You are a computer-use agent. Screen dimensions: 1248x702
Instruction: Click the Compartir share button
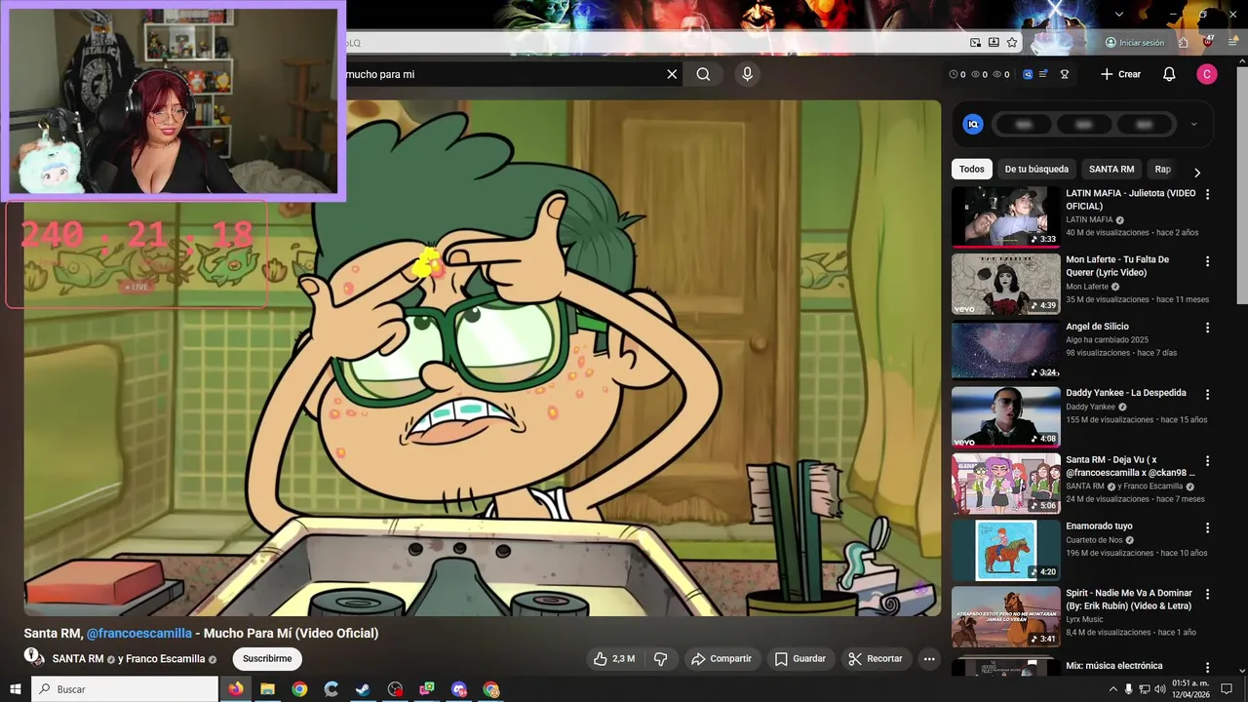click(x=721, y=659)
